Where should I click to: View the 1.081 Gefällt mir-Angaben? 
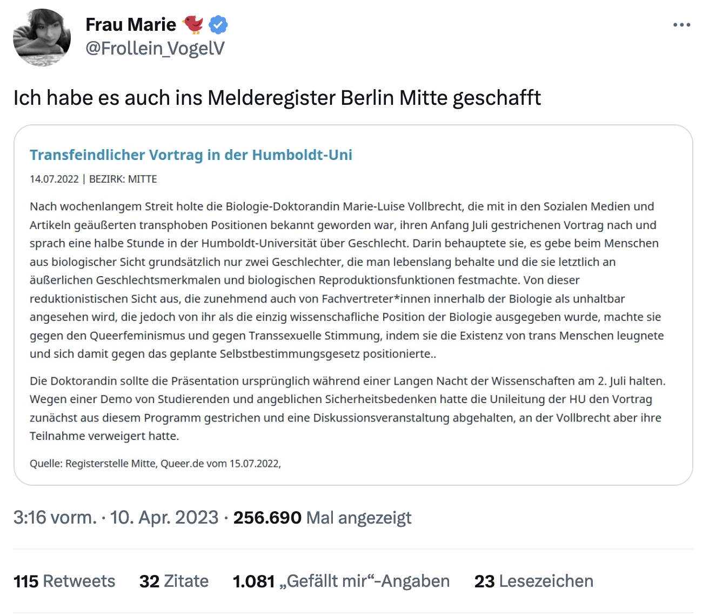click(x=341, y=581)
